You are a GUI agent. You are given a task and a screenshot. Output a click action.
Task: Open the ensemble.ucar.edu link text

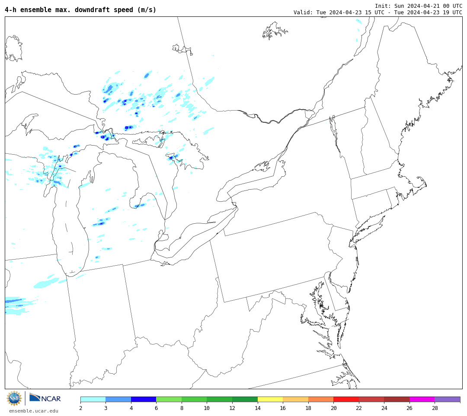pos(34,411)
